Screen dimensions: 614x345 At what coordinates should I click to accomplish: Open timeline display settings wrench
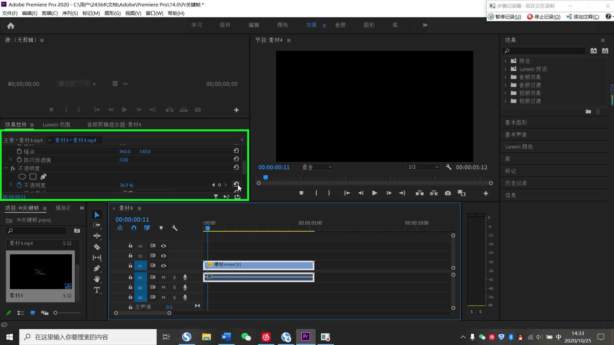175,228
